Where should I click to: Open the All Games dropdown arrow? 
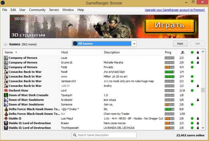(134, 44)
